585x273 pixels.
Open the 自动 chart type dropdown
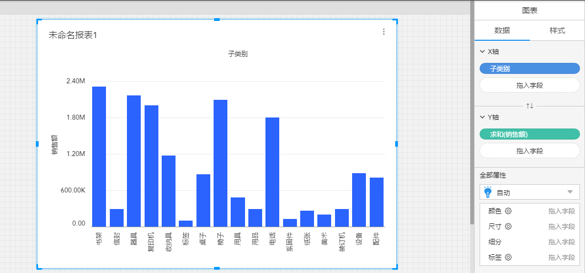530,192
